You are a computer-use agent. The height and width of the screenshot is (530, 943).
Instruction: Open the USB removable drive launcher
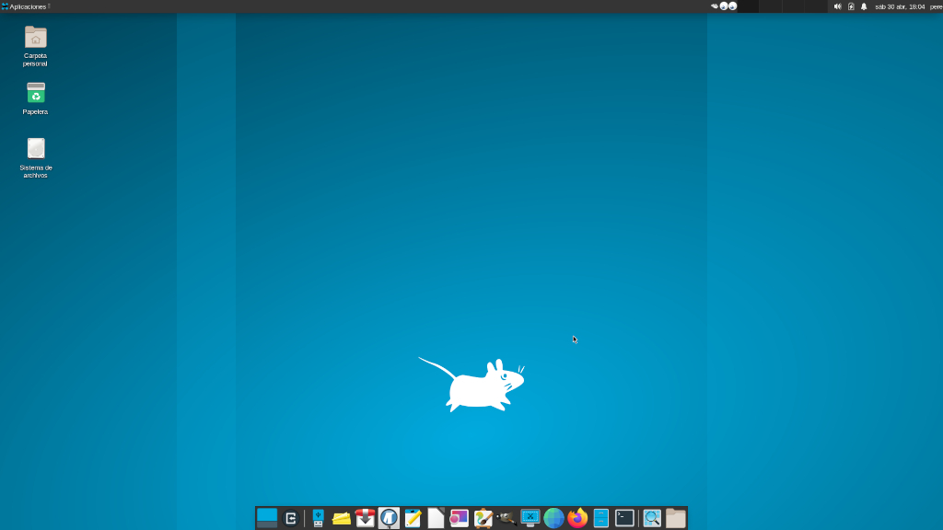(318, 518)
